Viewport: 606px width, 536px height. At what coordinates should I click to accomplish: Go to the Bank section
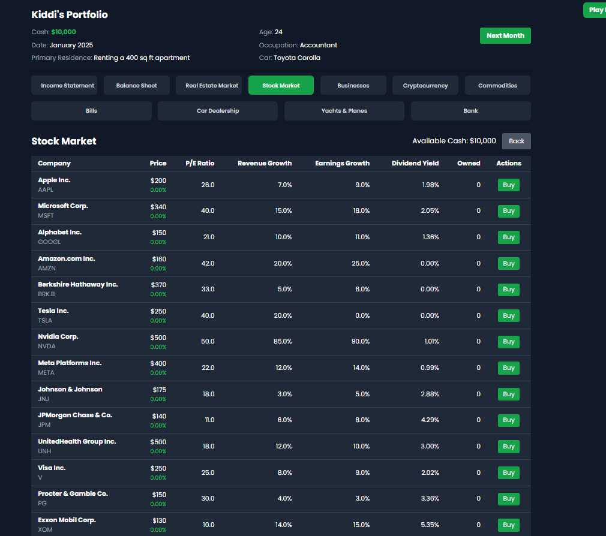click(471, 111)
